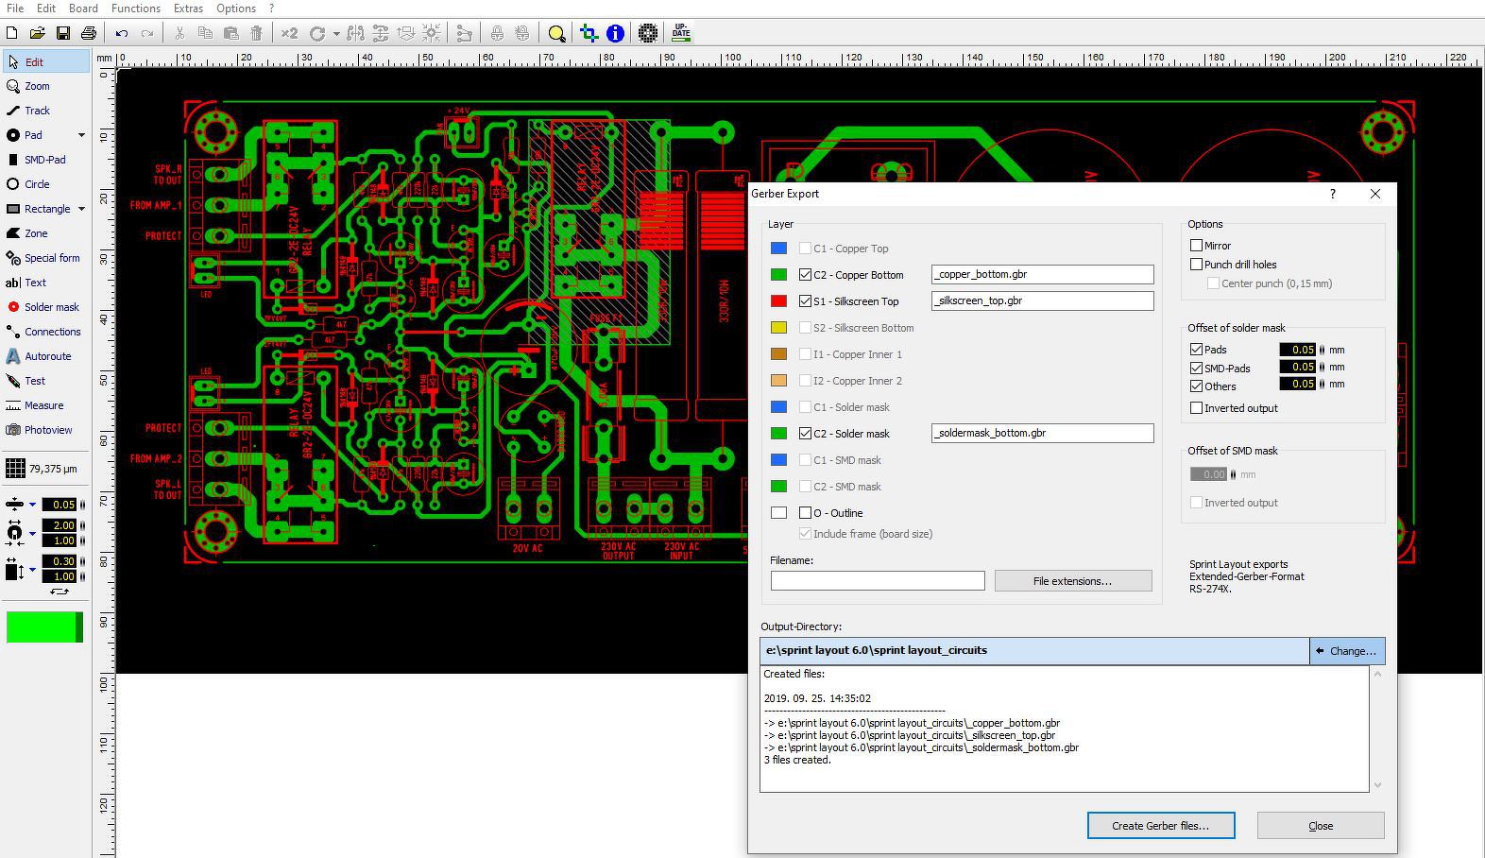Open the Extras menu

[x=188, y=9]
